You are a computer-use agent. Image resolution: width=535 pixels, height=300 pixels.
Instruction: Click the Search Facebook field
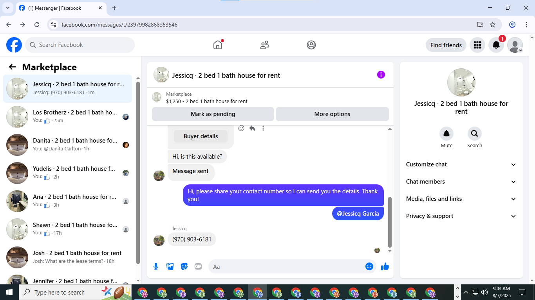click(80, 45)
